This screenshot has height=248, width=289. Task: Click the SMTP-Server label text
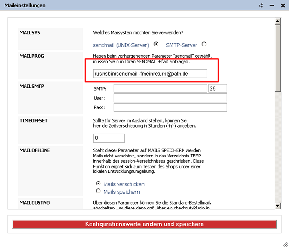coord(182,44)
